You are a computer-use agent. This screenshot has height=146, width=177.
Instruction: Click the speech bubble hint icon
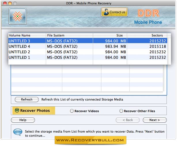coord(18,132)
